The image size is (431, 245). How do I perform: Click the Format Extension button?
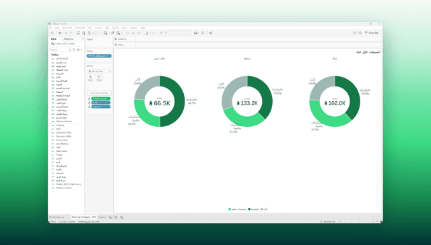(99, 93)
